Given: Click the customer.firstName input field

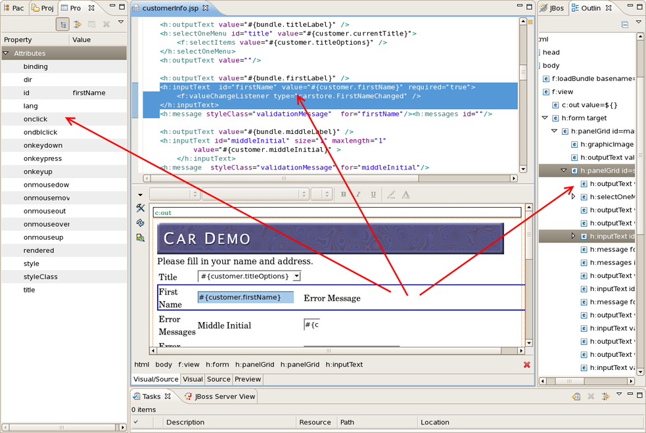Looking at the screenshot, I should [x=245, y=298].
